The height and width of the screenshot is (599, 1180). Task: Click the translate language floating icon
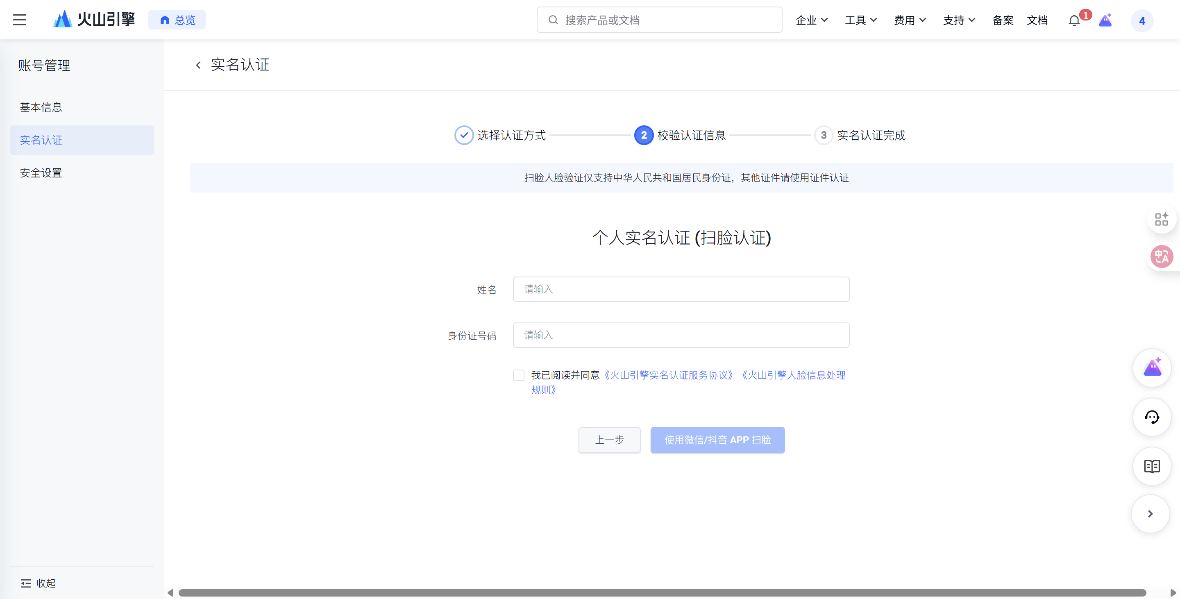tap(1161, 256)
